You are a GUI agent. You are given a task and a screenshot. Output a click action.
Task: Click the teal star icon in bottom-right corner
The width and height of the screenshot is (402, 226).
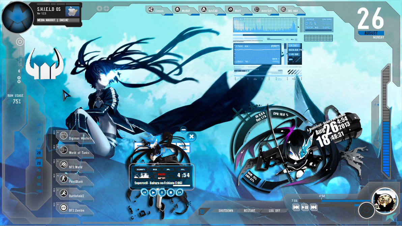point(391,217)
